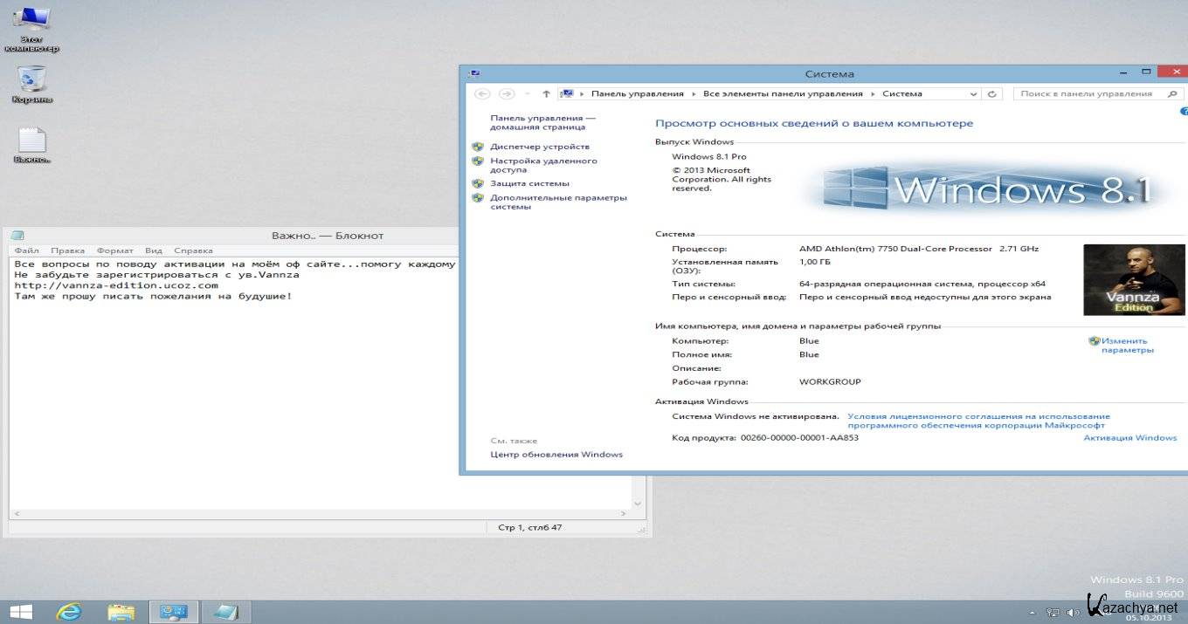
Task: Click the Windows Start button
Action: 21,612
